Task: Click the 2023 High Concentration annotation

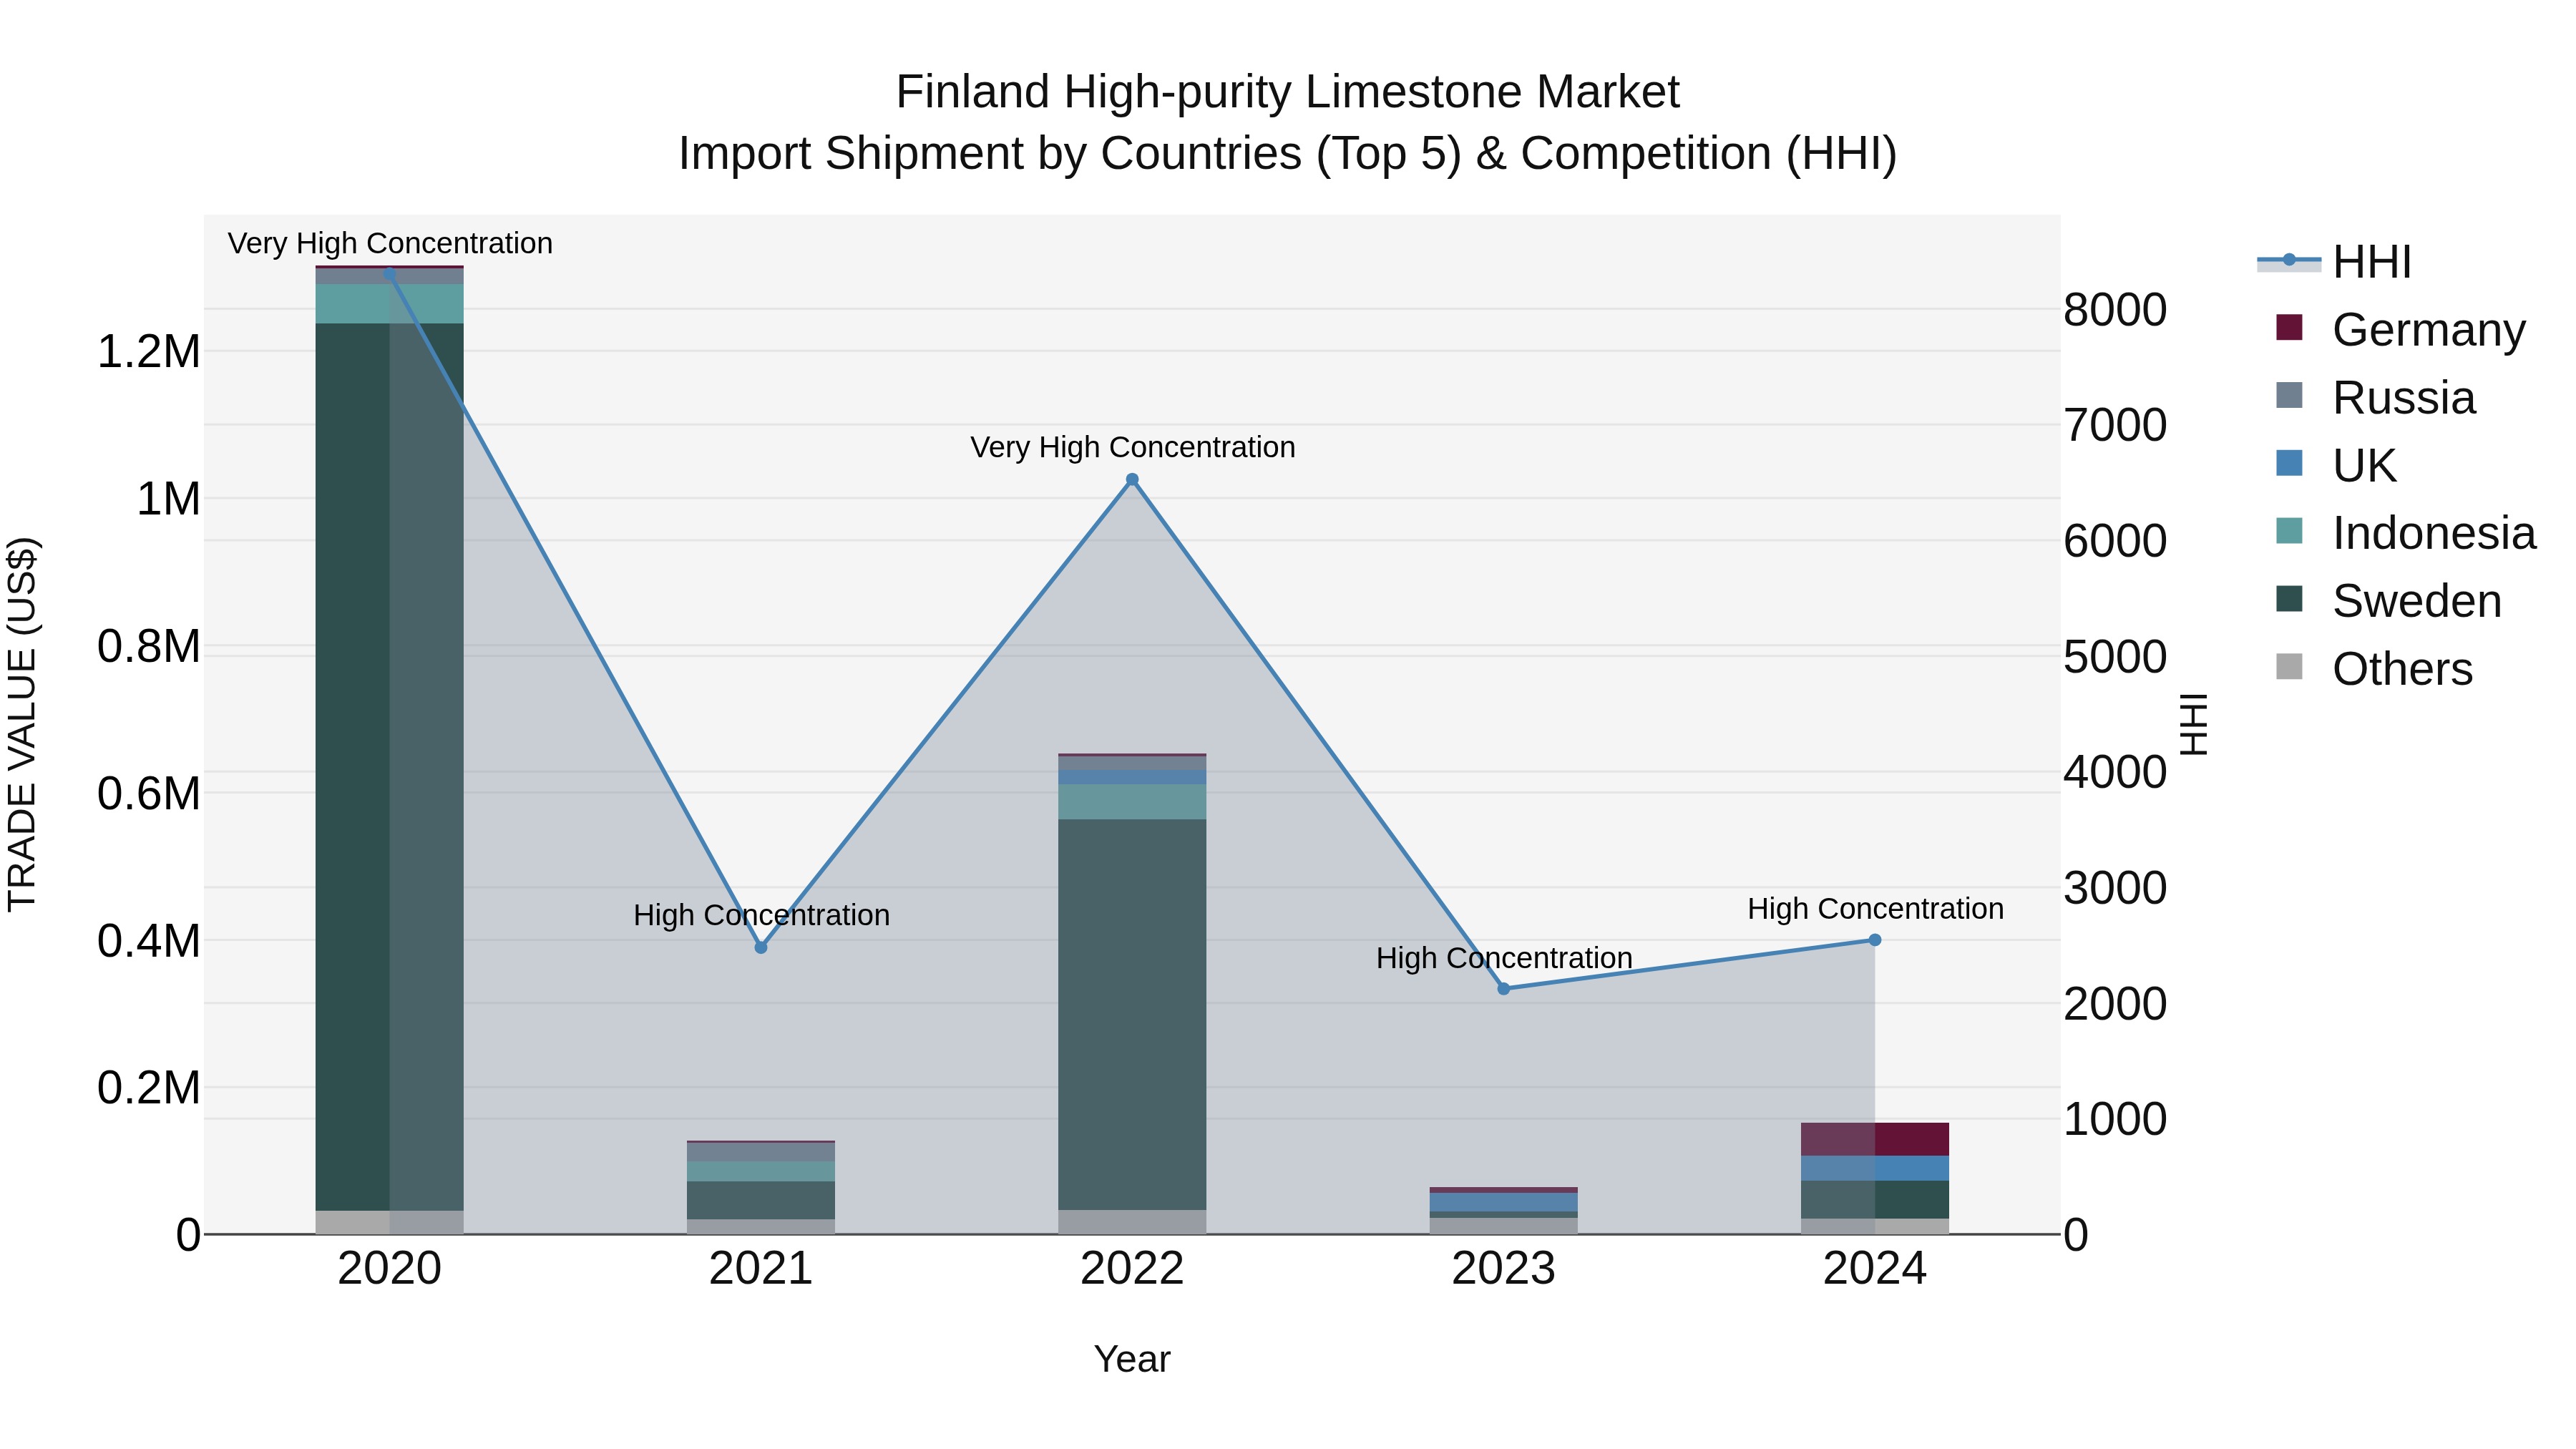Action: 1504,958
